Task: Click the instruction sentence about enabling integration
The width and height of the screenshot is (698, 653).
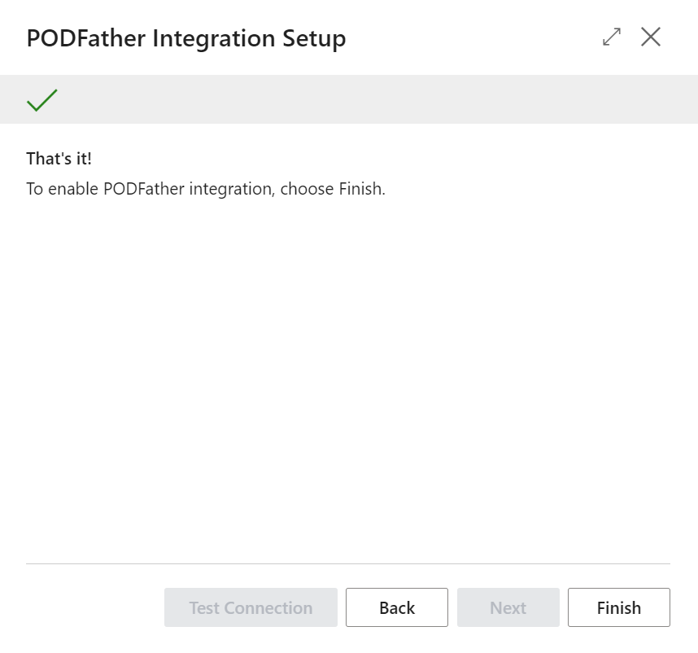Action: point(206,189)
